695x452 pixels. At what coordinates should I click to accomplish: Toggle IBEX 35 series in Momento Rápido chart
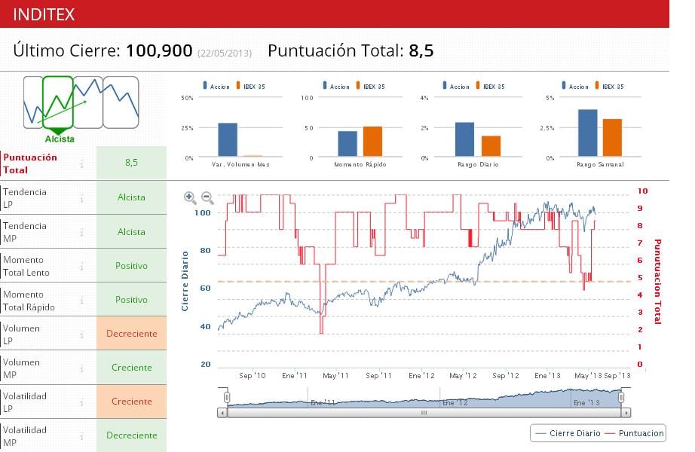pos(371,86)
